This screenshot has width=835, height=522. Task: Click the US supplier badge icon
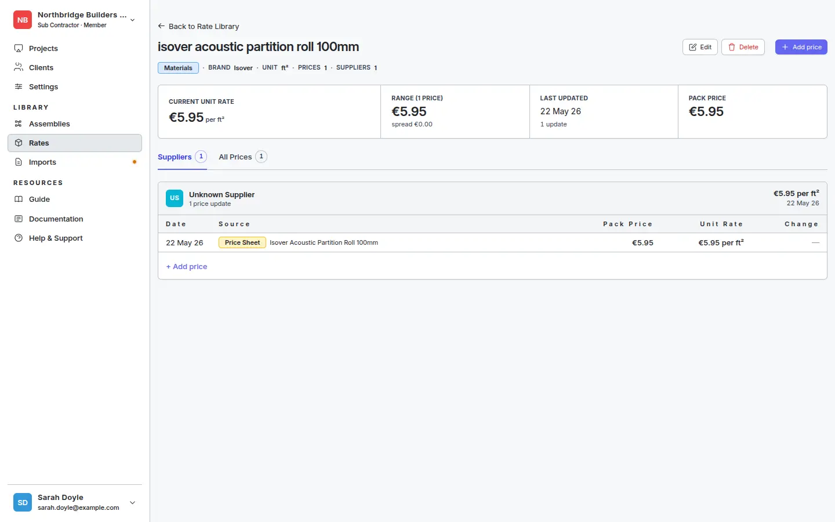pyautogui.click(x=175, y=198)
